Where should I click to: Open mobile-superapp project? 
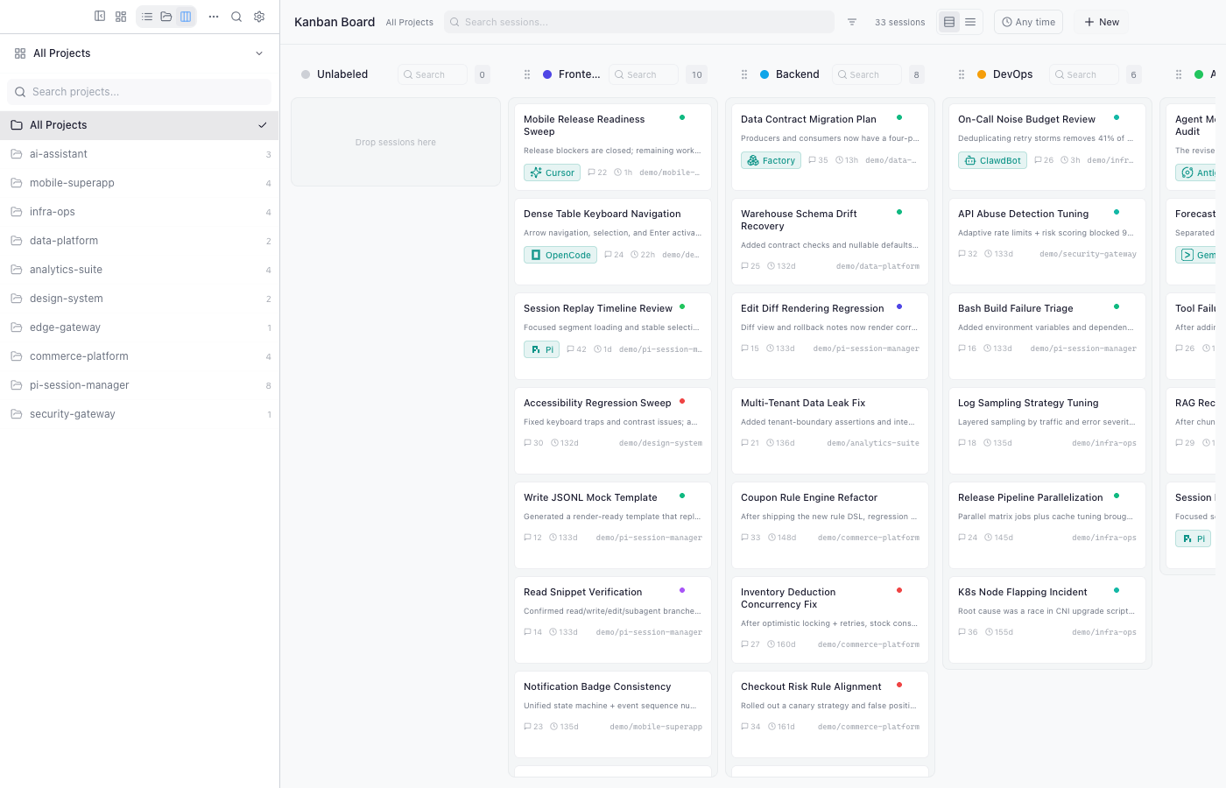(139, 183)
